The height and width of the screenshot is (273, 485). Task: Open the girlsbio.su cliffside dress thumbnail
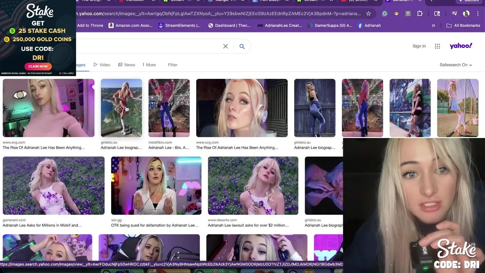tap(121, 108)
